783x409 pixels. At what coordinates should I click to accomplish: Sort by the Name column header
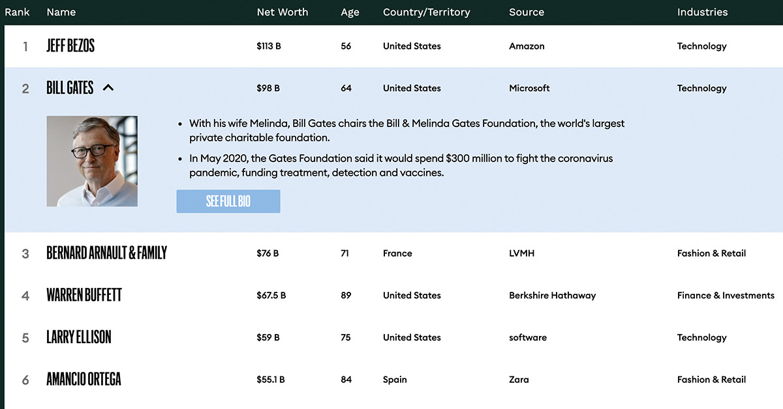61,12
